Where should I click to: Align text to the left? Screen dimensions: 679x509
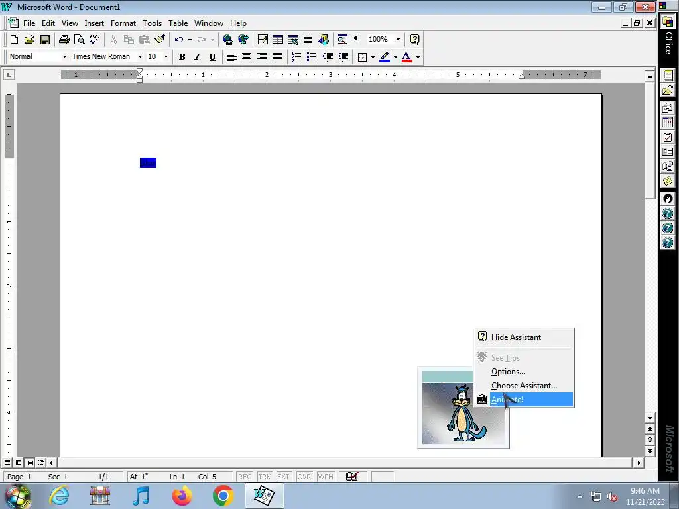pos(231,57)
